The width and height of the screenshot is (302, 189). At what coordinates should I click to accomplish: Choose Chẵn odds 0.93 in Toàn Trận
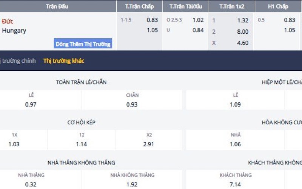(132, 104)
